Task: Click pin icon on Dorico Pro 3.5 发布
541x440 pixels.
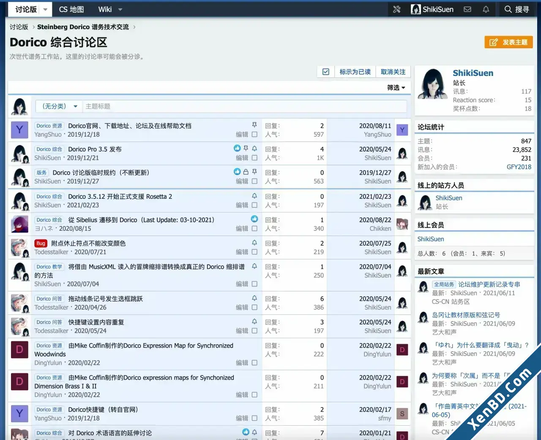Action: point(246,148)
